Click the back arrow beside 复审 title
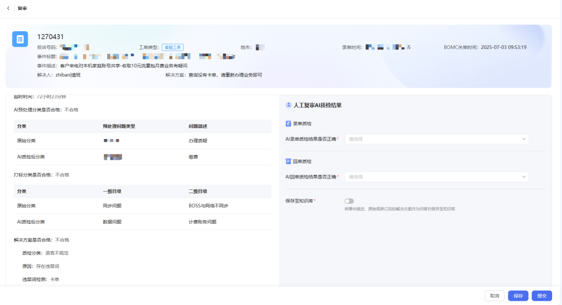Screen dimensions: 562x305 [x=7, y=8]
